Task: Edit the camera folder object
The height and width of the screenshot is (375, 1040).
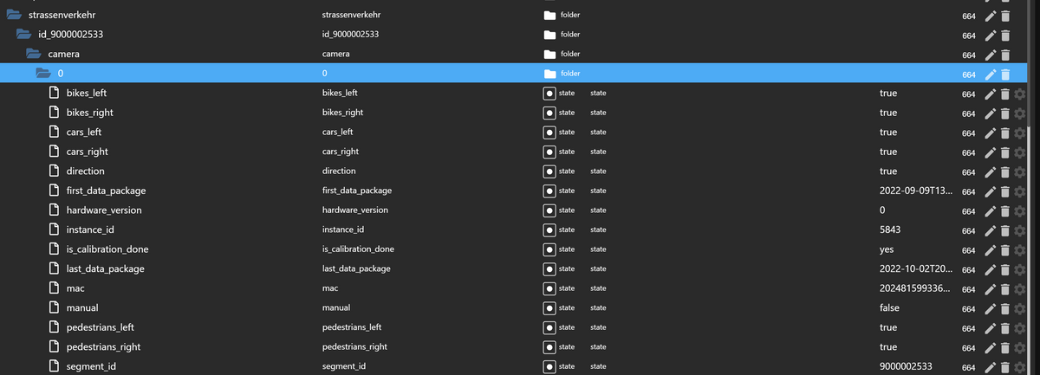Action: (x=991, y=55)
